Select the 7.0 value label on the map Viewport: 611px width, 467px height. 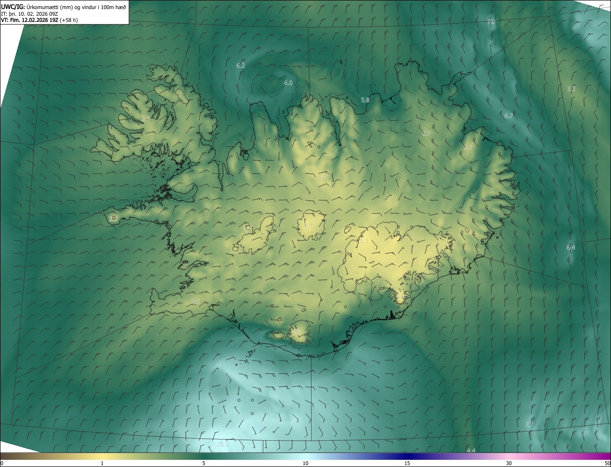click(x=491, y=22)
